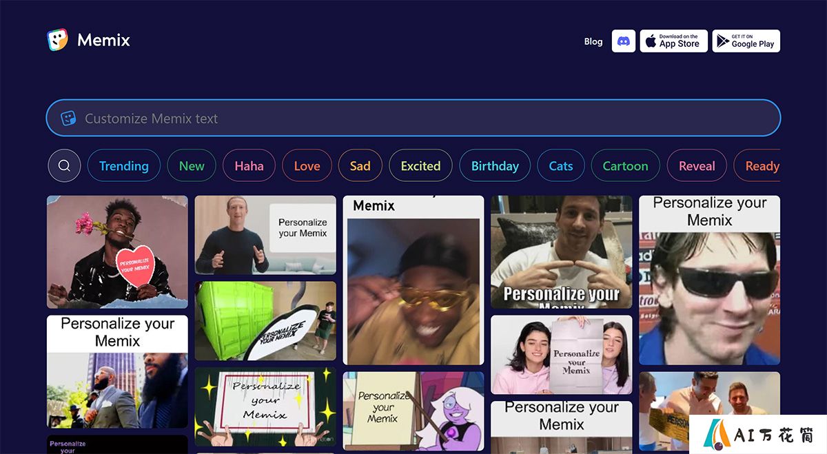Open the man in sunglasses meme
Screen dimensions: 827x454
[x=710, y=280]
